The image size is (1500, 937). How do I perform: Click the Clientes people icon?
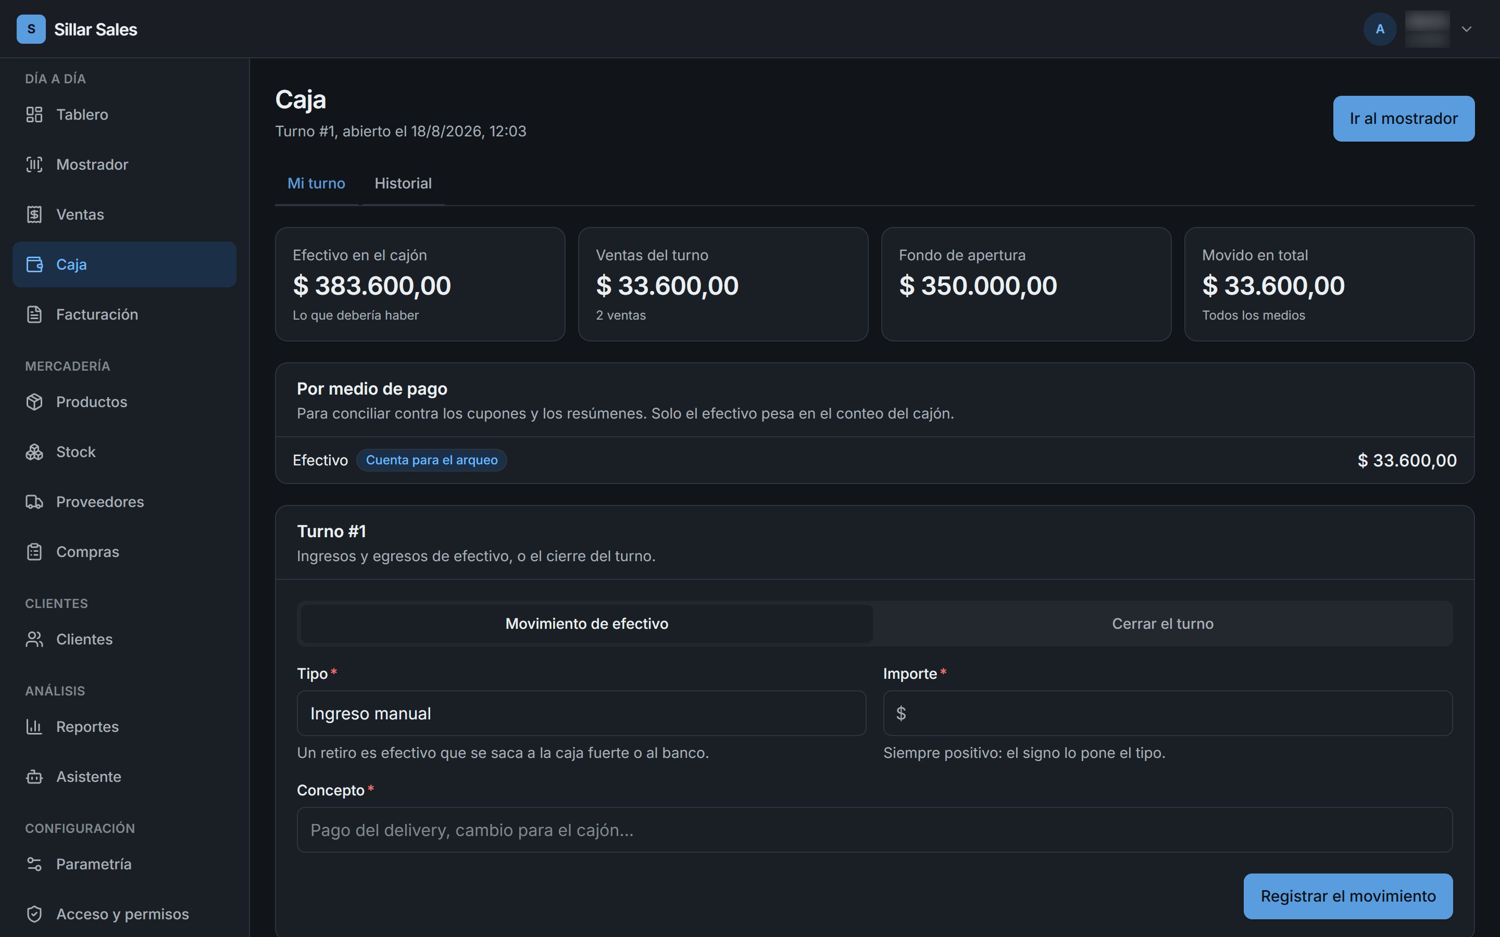pos(34,639)
